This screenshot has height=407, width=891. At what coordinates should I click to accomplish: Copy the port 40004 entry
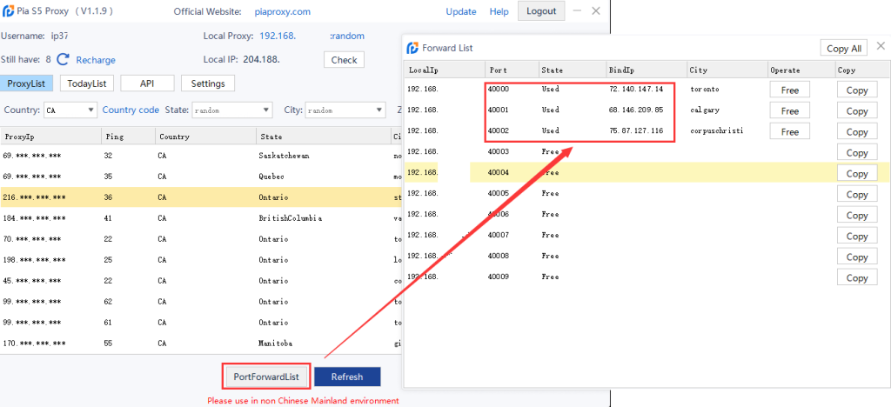857,174
